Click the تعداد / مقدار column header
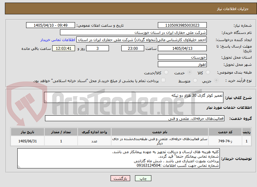This screenshot has width=257, height=187. pyautogui.click(x=61, y=132)
